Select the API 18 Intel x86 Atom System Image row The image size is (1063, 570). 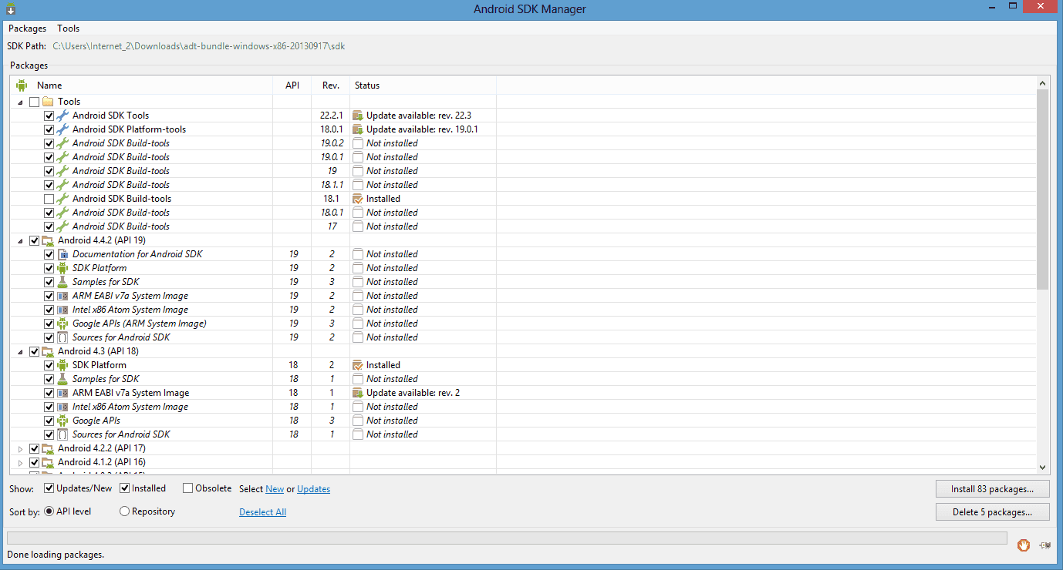click(x=524, y=407)
